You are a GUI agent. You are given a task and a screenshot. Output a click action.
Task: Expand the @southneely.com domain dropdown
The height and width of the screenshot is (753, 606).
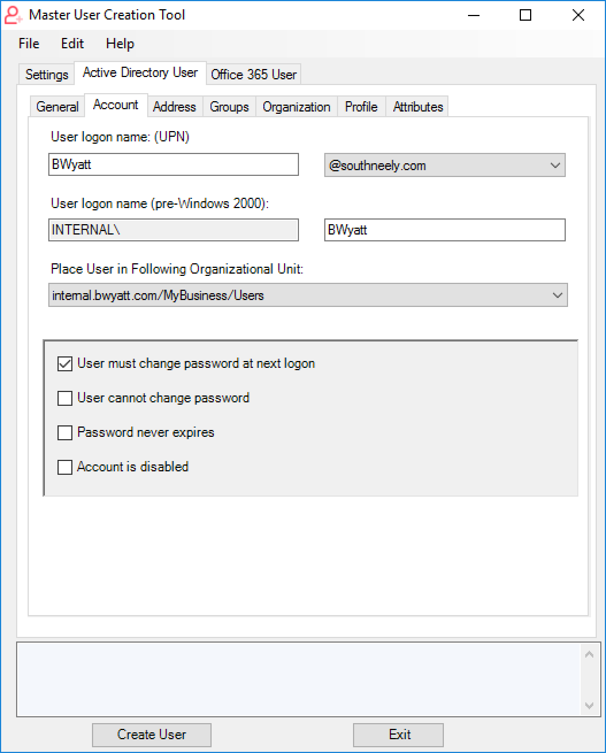coord(445,166)
